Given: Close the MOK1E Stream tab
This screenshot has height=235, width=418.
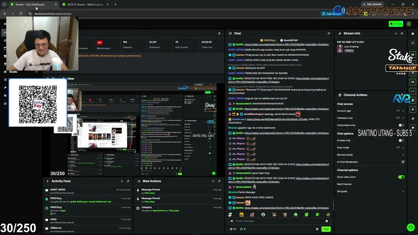Looking at the screenshot, I should pos(107,4).
